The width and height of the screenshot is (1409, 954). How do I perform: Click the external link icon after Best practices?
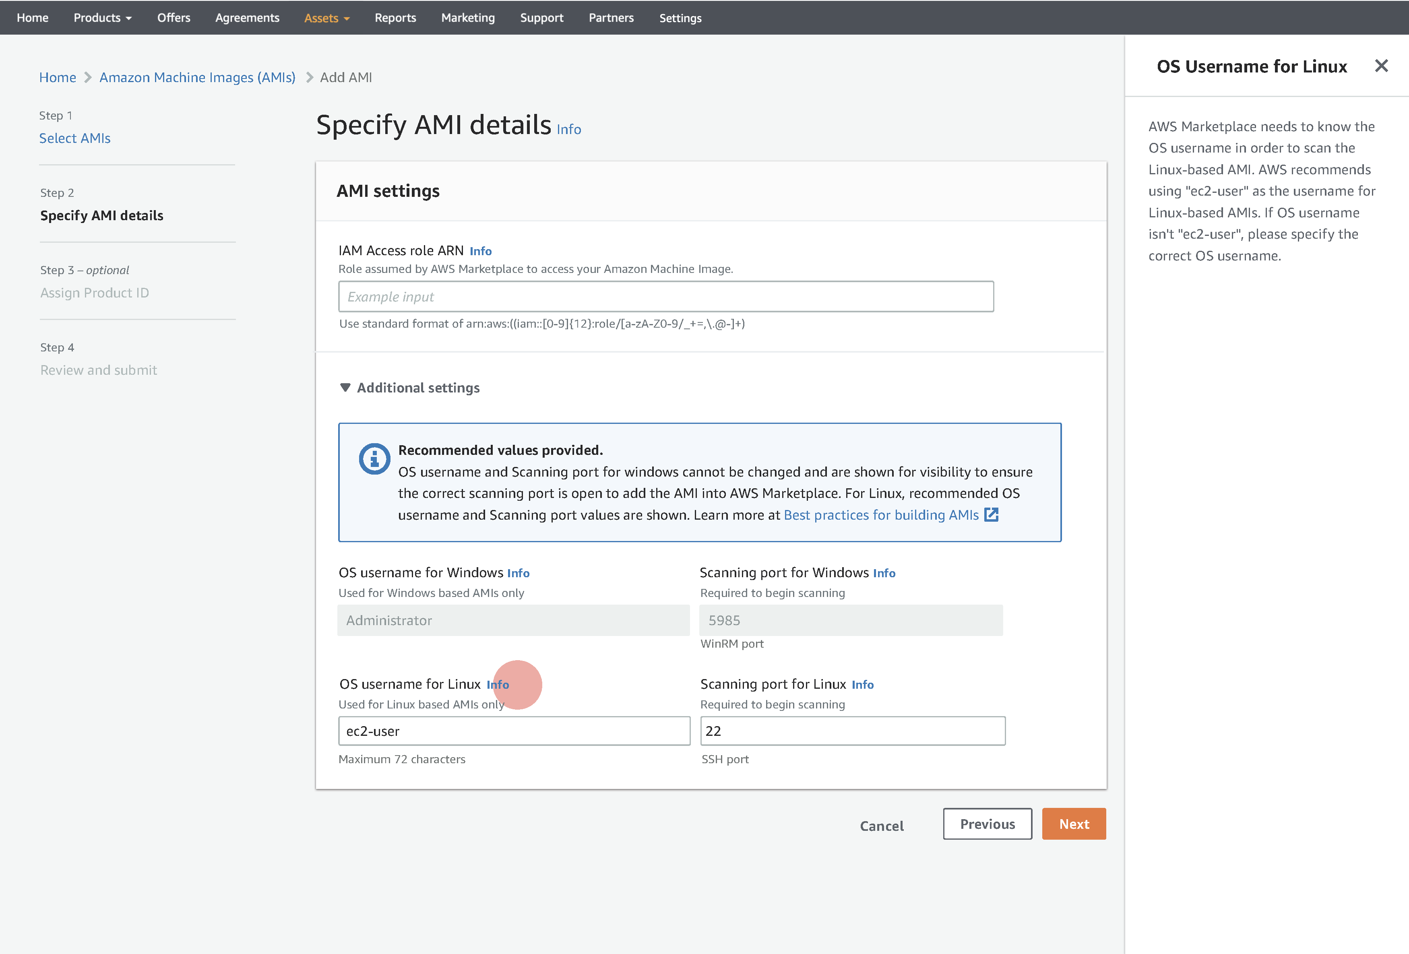coord(991,514)
